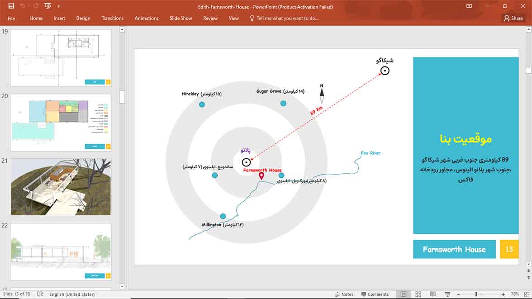Select the شیکاگو circle marker
The width and height of the screenshot is (532, 299).
click(385, 71)
